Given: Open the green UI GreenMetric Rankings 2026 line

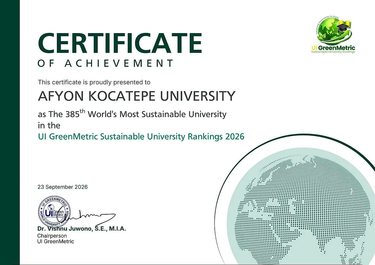Looking at the screenshot, I should point(141,137).
